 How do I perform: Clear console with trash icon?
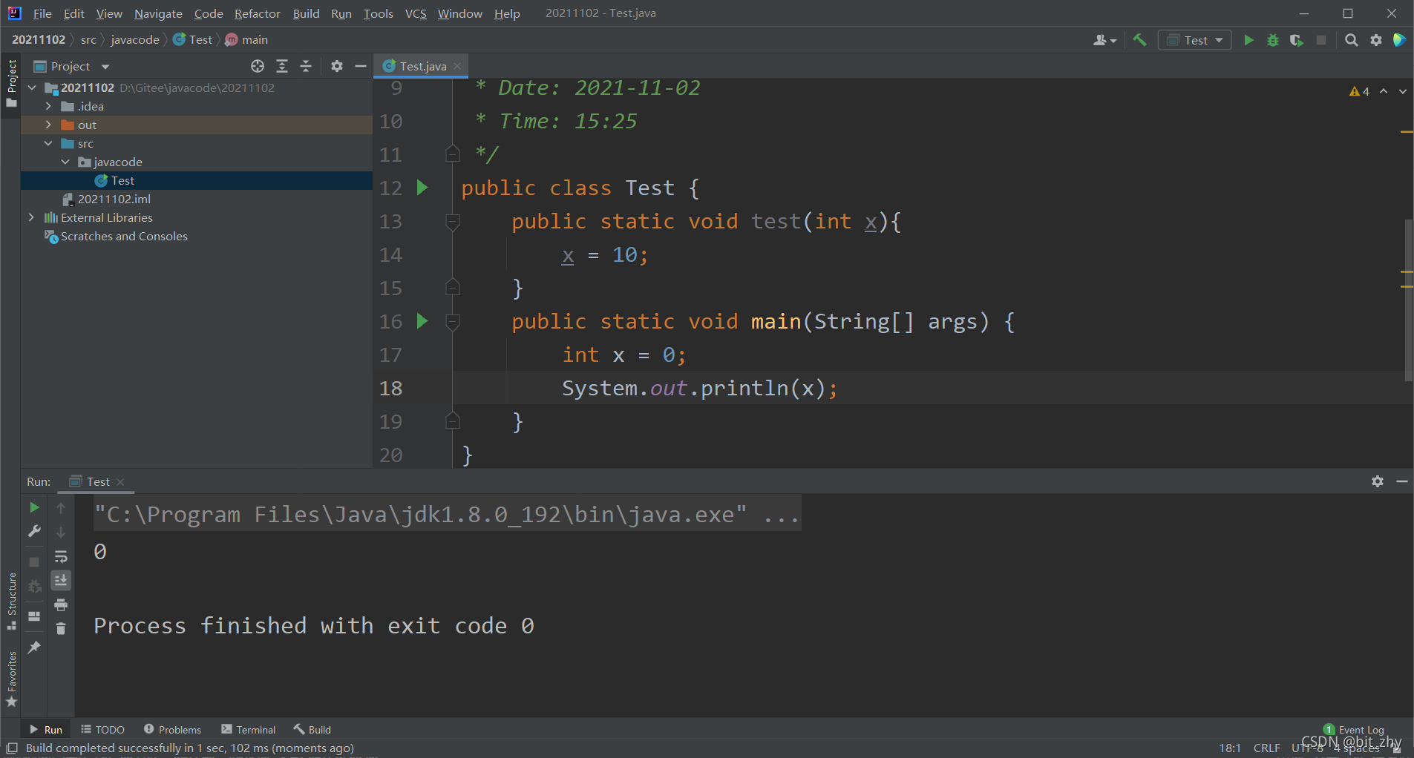61,628
